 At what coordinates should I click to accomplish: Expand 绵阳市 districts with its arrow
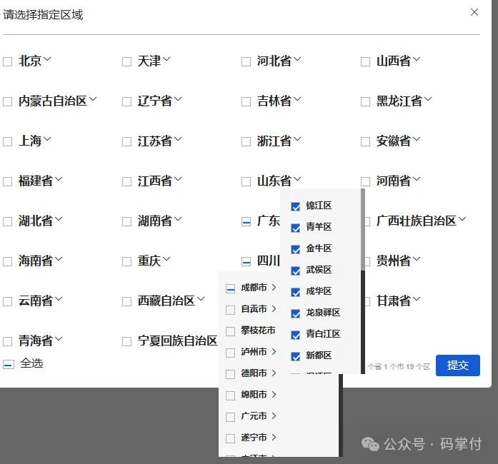[x=274, y=395]
